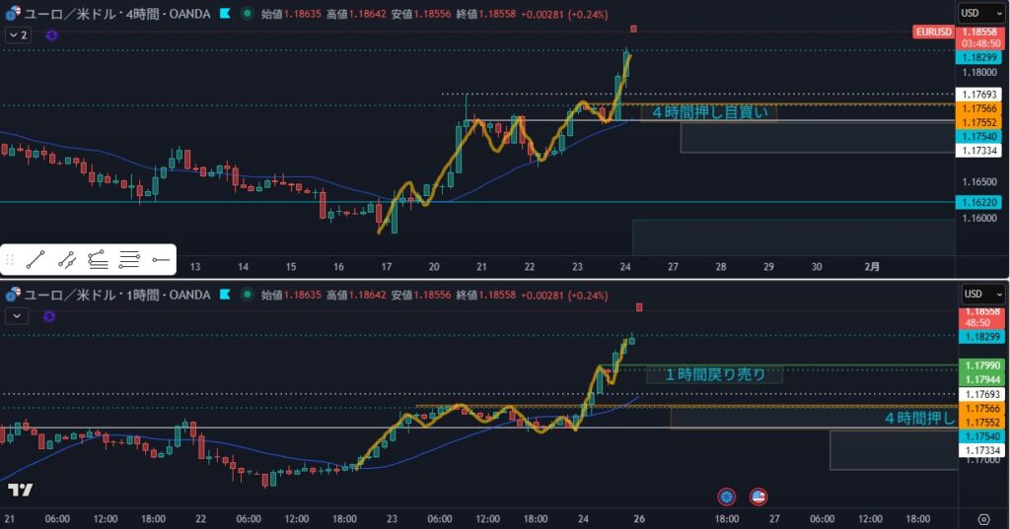Open chart settings gear at bottom right
Viewport: 1010px width, 529px height.
point(982,519)
